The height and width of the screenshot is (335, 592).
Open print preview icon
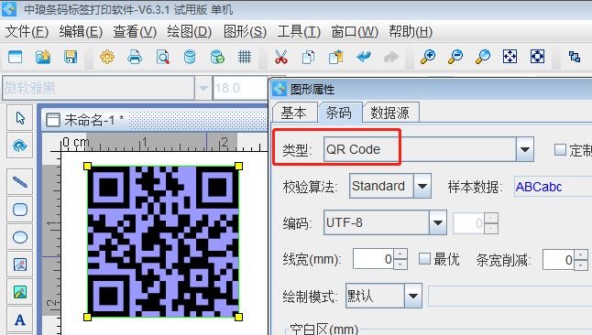163,57
